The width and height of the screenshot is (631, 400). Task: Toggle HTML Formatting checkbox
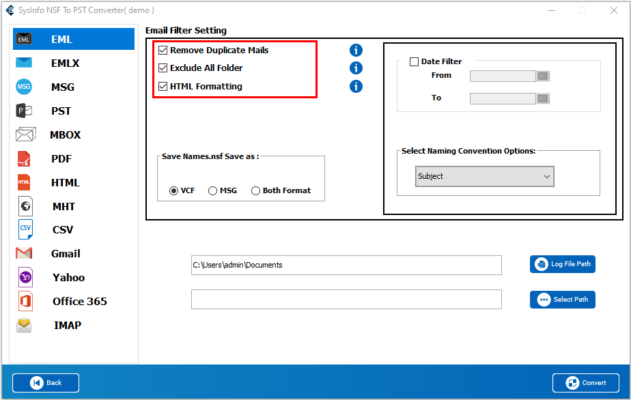163,86
